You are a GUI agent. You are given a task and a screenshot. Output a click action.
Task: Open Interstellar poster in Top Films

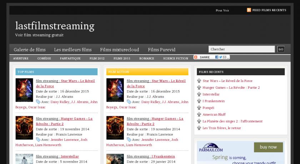coord(24,159)
